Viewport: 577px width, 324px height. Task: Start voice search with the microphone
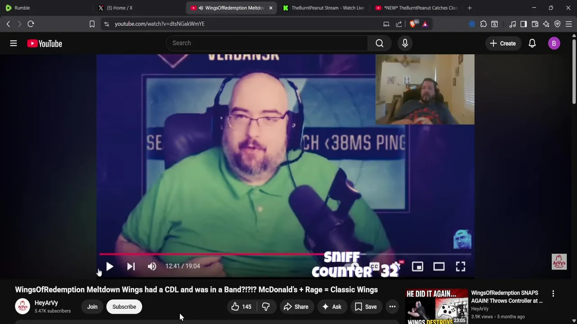coord(405,43)
